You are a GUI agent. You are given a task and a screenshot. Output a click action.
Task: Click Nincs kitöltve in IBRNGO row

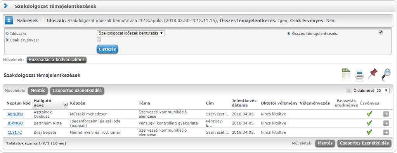pos(273,123)
